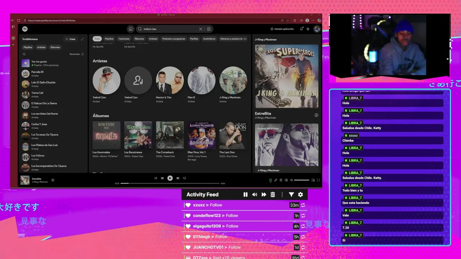Add Estrellita to library in sidebar panel
This screenshot has height=259, width=461.
click(x=316, y=115)
